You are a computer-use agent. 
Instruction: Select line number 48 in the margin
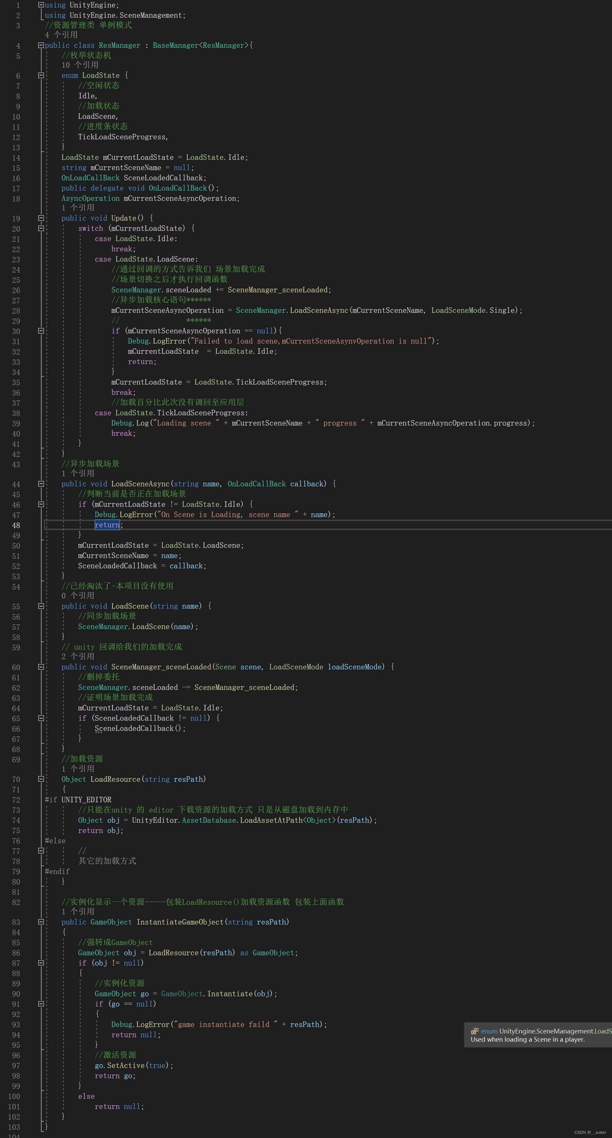(16, 525)
